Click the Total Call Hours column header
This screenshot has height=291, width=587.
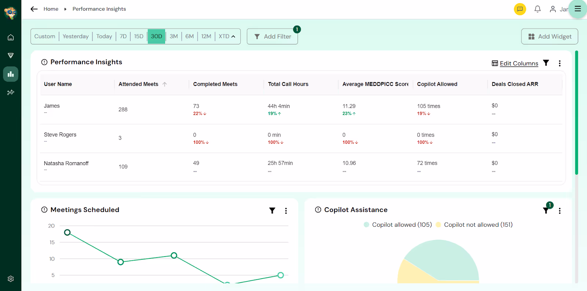click(288, 84)
